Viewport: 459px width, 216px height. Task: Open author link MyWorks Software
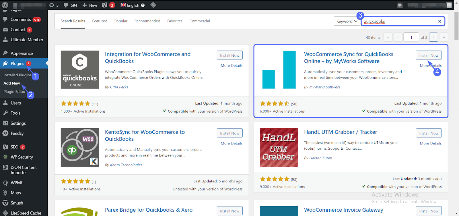point(325,87)
